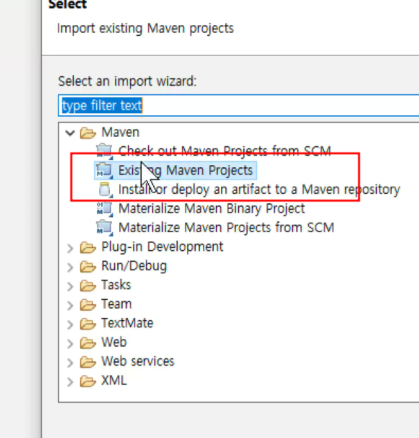
Task: Click the Web folder icon
Action: 88,343
